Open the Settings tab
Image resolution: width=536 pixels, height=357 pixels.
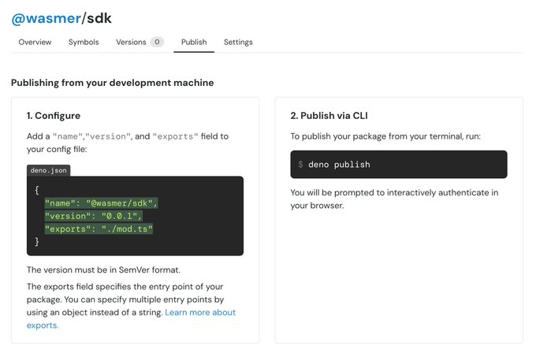[238, 42]
